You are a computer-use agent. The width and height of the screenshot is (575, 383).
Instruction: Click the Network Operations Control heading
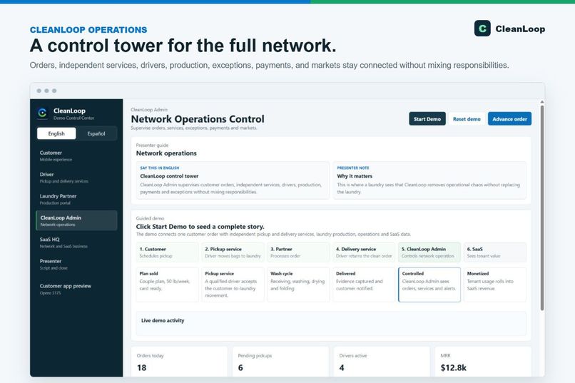point(198,119)
